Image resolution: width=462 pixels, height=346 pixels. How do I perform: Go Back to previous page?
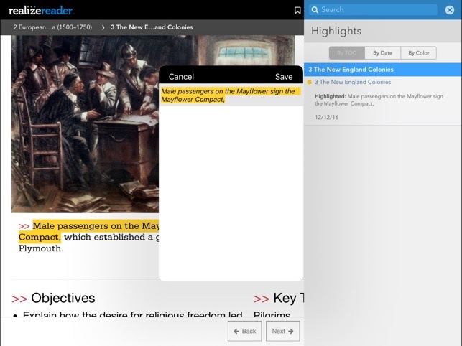244,331
